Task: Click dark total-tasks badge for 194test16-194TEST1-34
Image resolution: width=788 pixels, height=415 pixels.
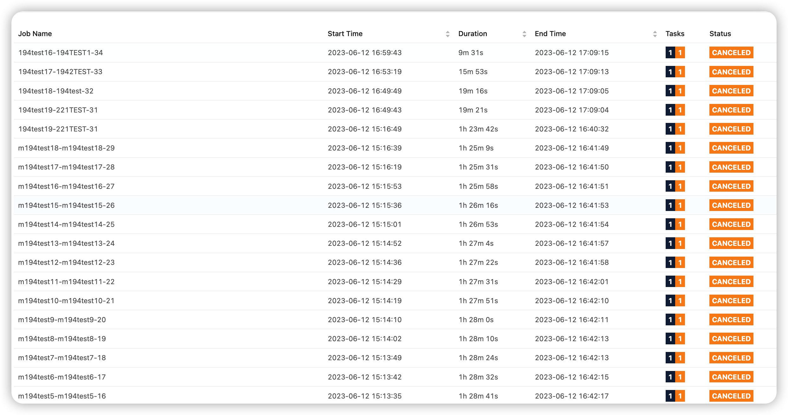Action: (670, 53)
